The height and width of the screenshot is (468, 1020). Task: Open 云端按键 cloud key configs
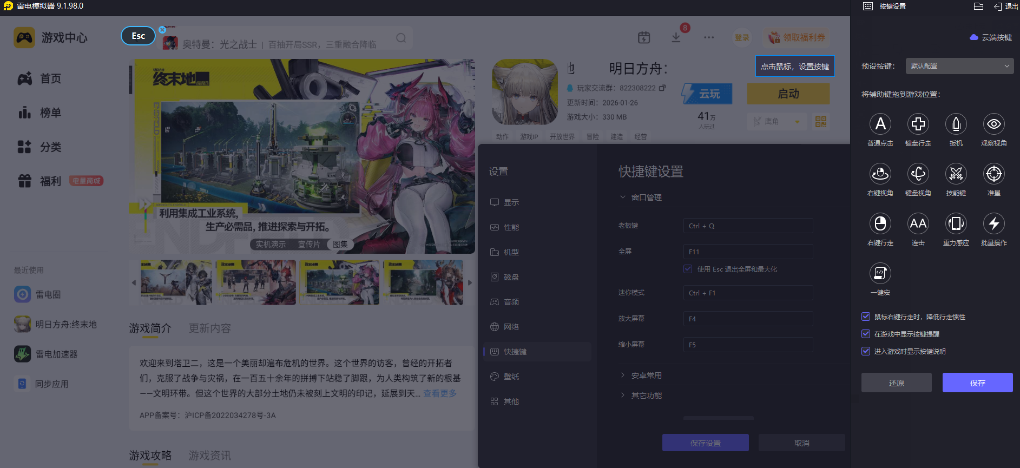(991, 37)
